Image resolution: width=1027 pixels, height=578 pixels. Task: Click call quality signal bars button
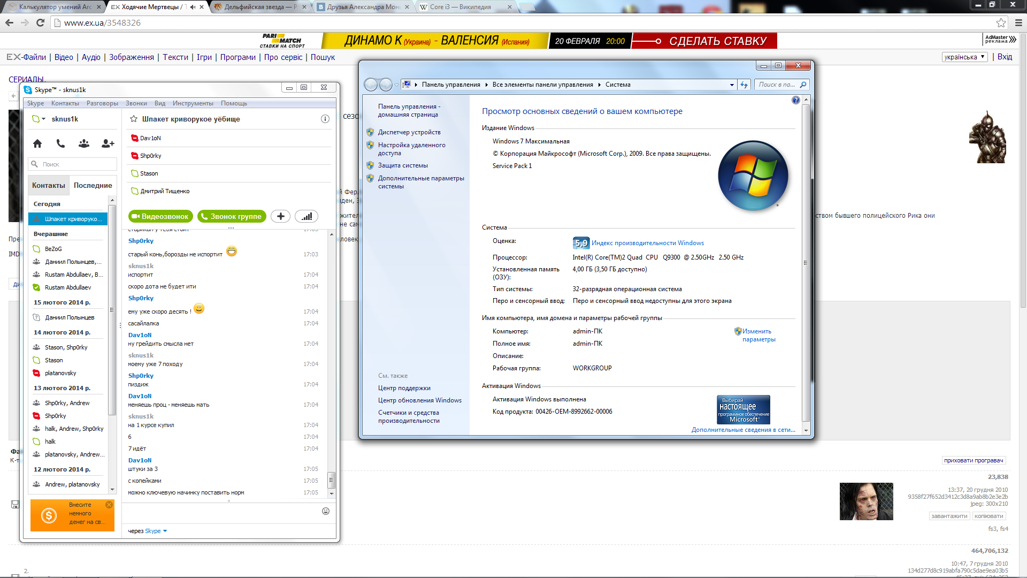(306, 216)
